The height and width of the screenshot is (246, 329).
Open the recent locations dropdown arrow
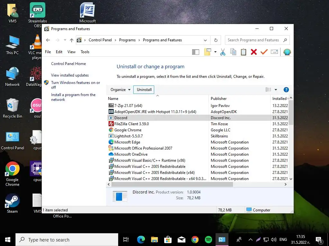(x=65, y=40)
